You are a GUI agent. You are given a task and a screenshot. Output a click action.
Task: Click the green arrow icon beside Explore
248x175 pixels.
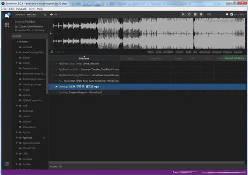tap(45, 14)
